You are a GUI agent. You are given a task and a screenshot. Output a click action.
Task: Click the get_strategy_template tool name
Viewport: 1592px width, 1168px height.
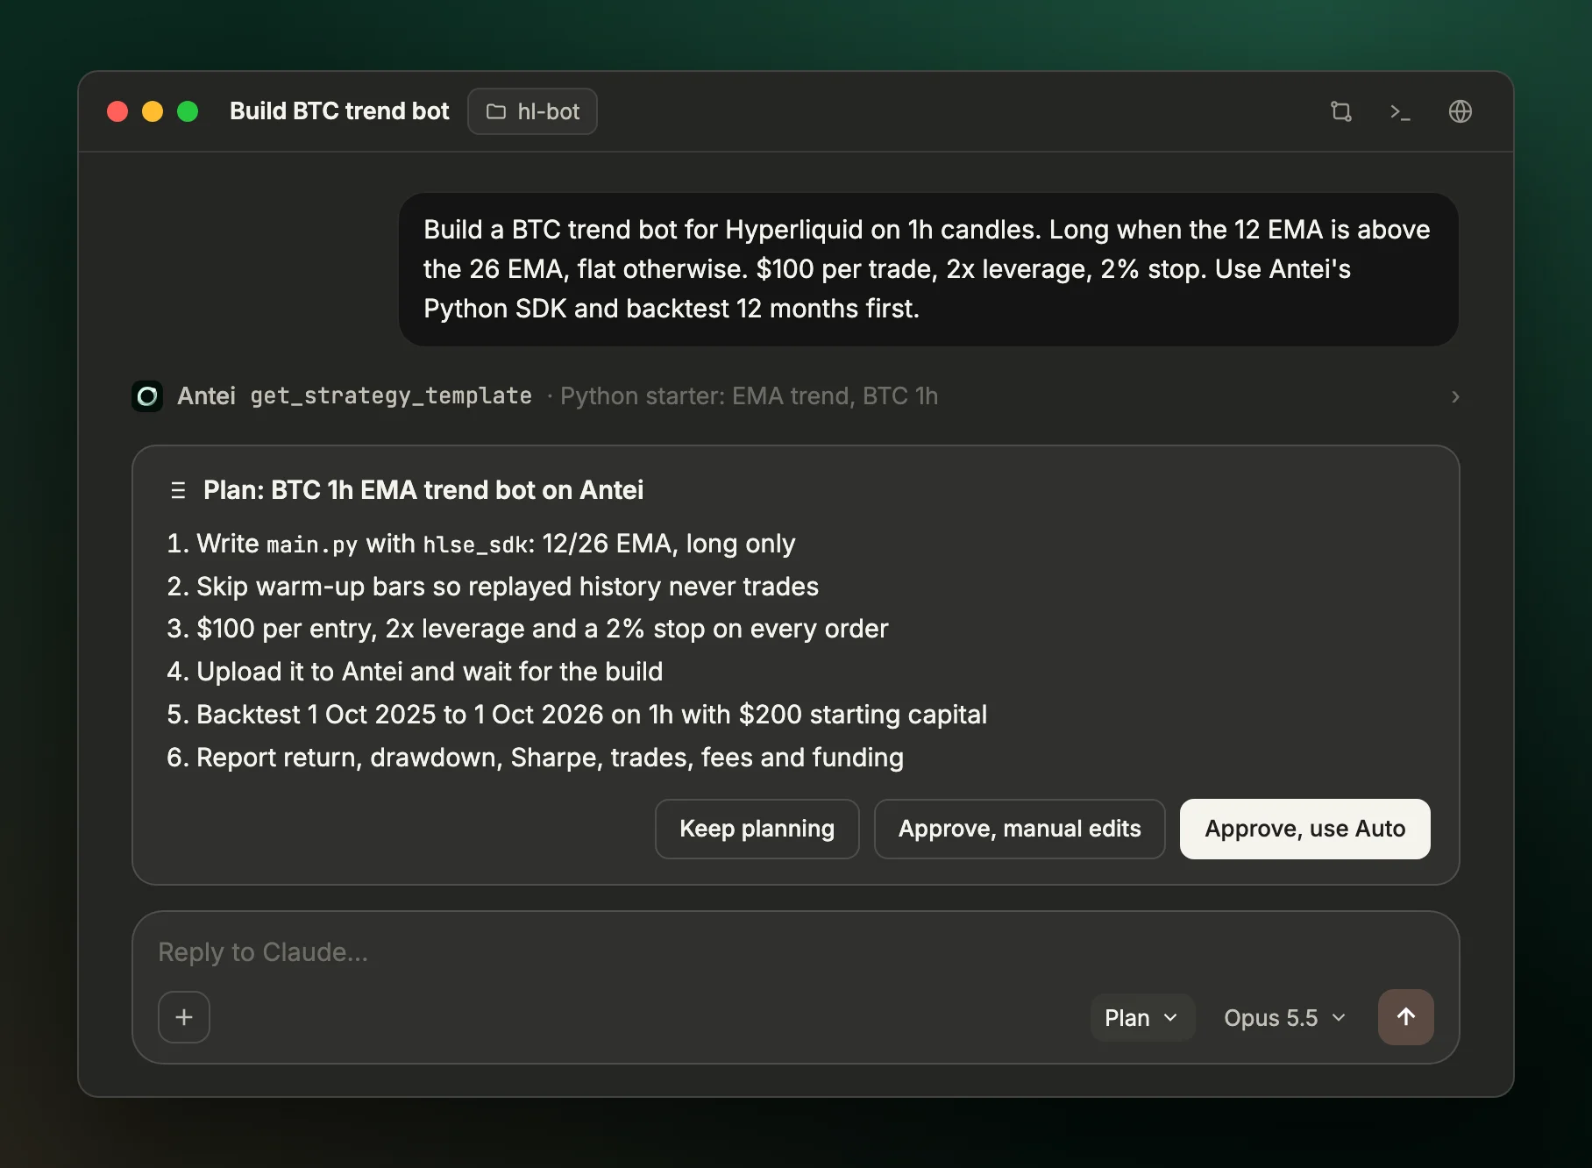click(x=391, y=396)
